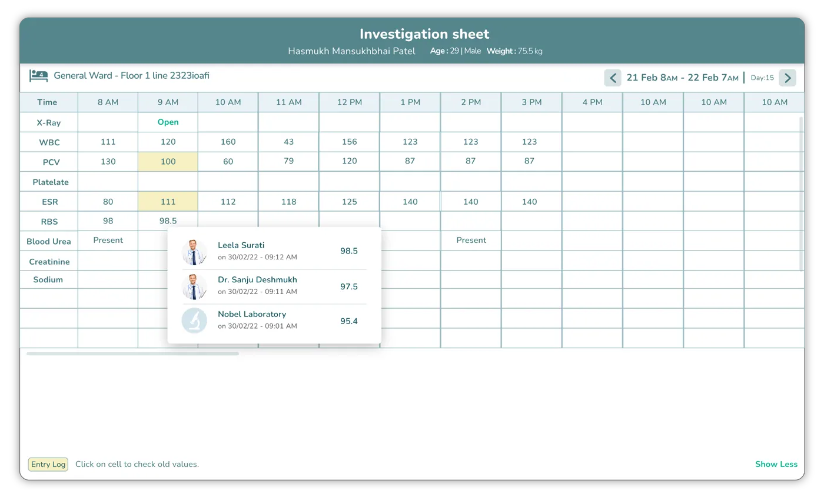The image size is (824, 494).
Task: Click the 8 AM column header
Action: pos(108,102)
